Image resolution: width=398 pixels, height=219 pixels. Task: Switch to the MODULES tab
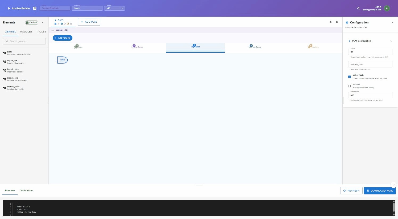click(26, 32)
